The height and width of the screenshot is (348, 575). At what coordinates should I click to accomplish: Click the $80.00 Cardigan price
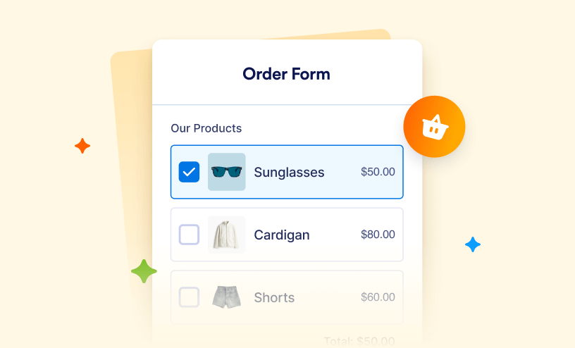(378, 235)
